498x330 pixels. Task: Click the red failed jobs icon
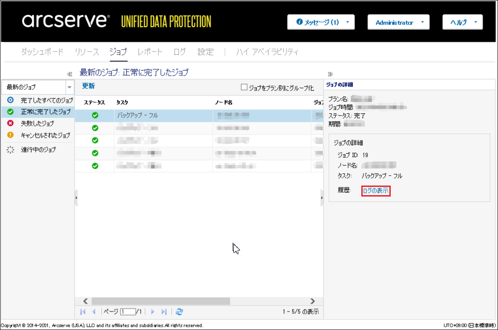(11, 123)
